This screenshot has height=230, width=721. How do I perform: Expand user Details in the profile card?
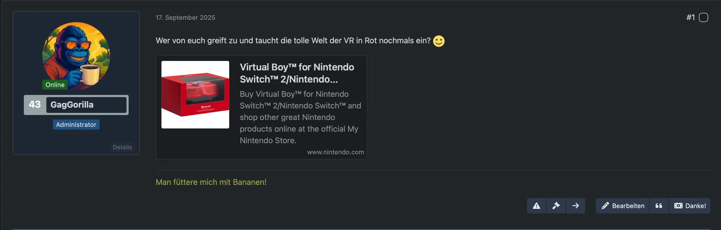coord(122,147)
